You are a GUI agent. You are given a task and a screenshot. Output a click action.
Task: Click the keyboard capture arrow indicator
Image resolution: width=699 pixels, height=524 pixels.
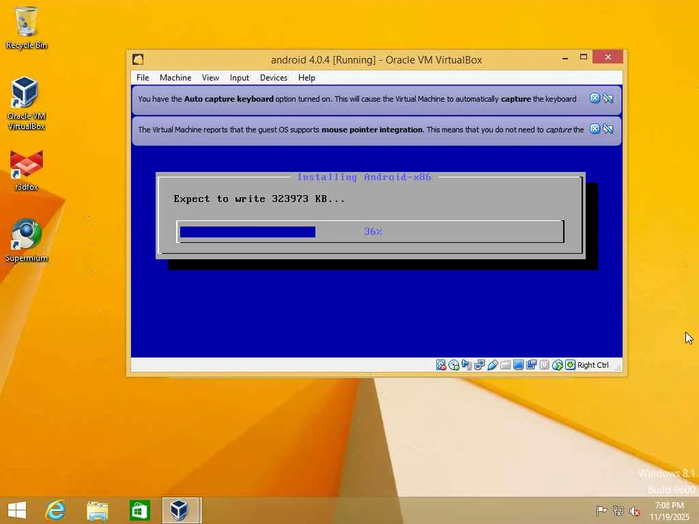(570, 366)
